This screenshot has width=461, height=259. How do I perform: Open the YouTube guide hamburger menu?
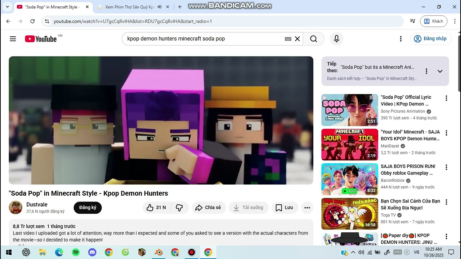(13, 39)
